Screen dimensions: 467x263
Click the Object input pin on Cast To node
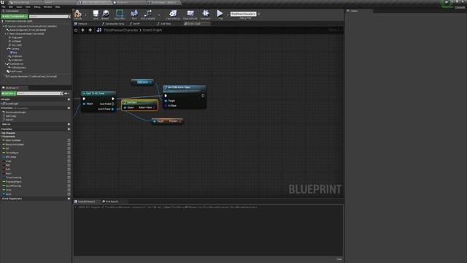click(85, 104)
